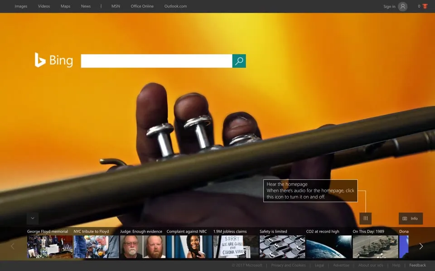This screenshot has height=271, width=435.
Task: Click the Hear the homepage tooltip
Action: click(x=310, y=191)
